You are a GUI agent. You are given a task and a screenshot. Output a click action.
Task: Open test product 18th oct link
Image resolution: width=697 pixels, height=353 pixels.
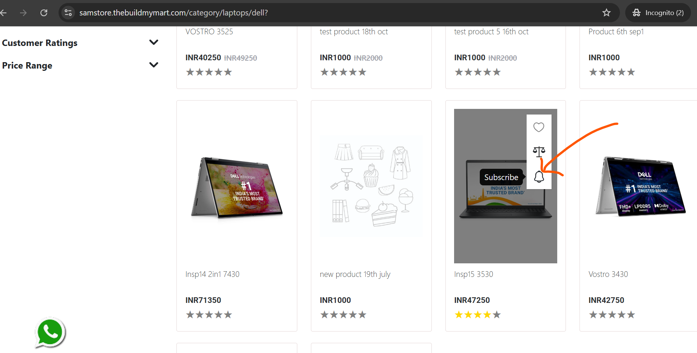point(354,32)
